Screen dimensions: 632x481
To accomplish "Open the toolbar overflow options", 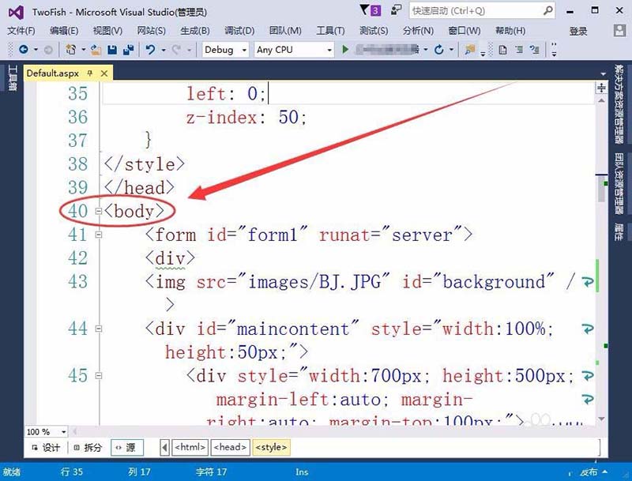I will click(x=554, y=50).
